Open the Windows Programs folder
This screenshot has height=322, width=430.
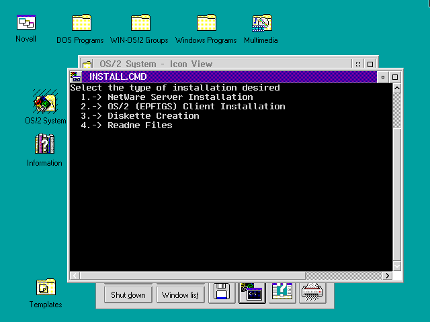[206, 22]
